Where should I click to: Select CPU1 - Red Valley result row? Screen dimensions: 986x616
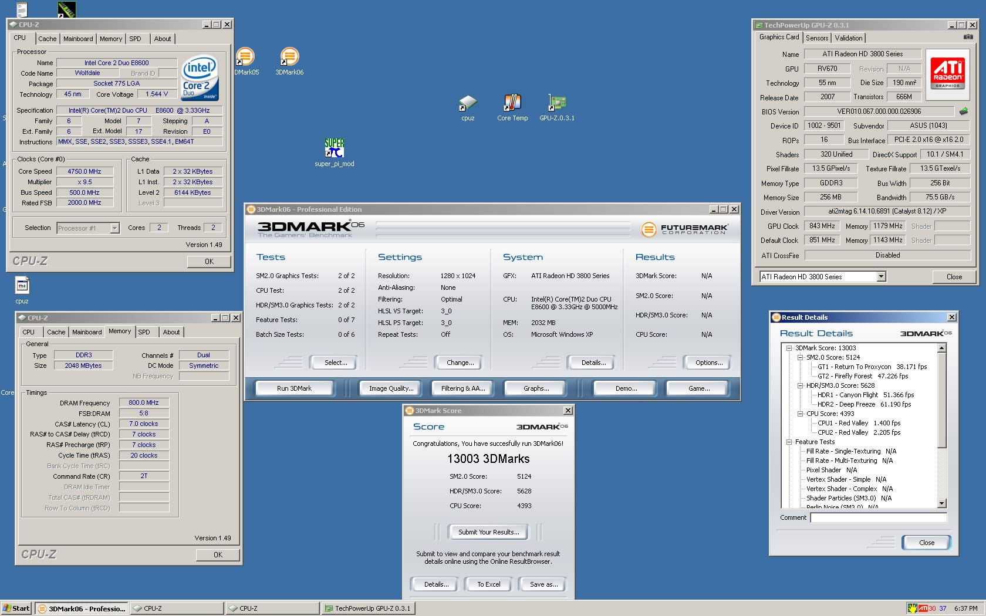859,423
